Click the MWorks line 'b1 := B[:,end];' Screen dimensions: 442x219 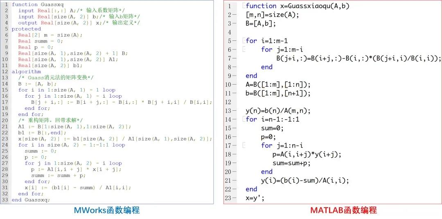42,132
